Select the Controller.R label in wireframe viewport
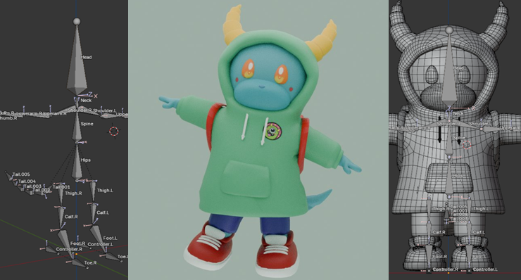 (x=446, y=269)
